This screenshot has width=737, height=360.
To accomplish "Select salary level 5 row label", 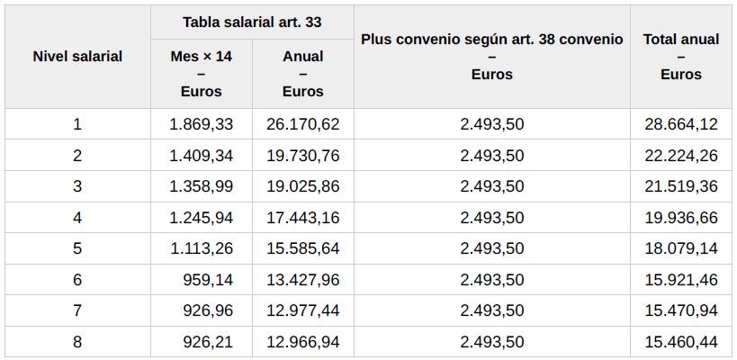I will [x=77, y=248].
